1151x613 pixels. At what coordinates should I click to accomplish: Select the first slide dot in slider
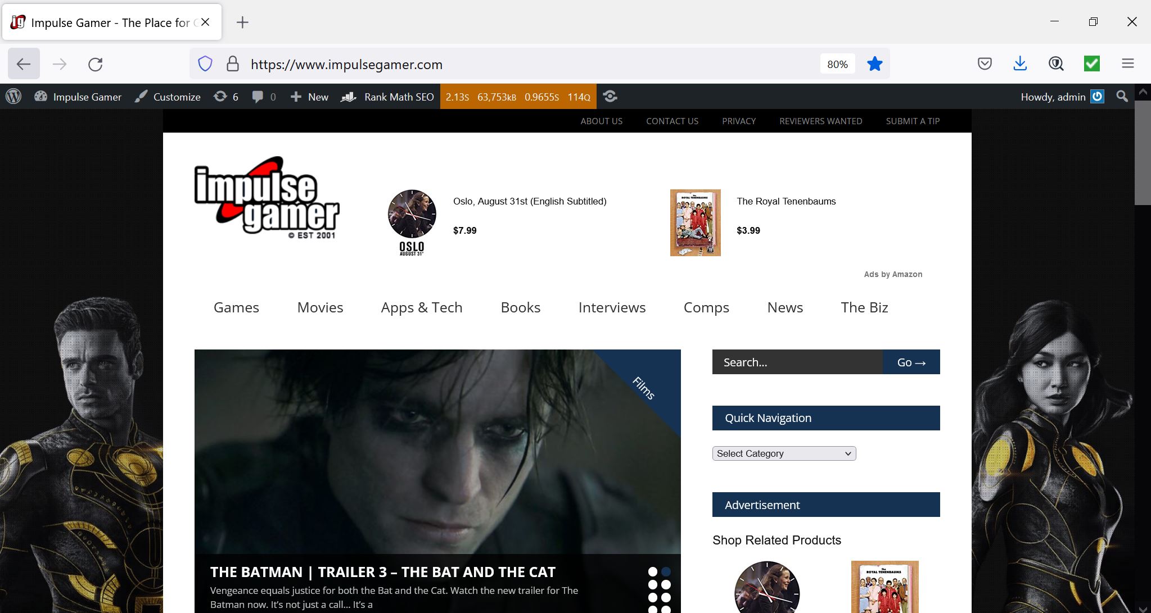point(652,571)
